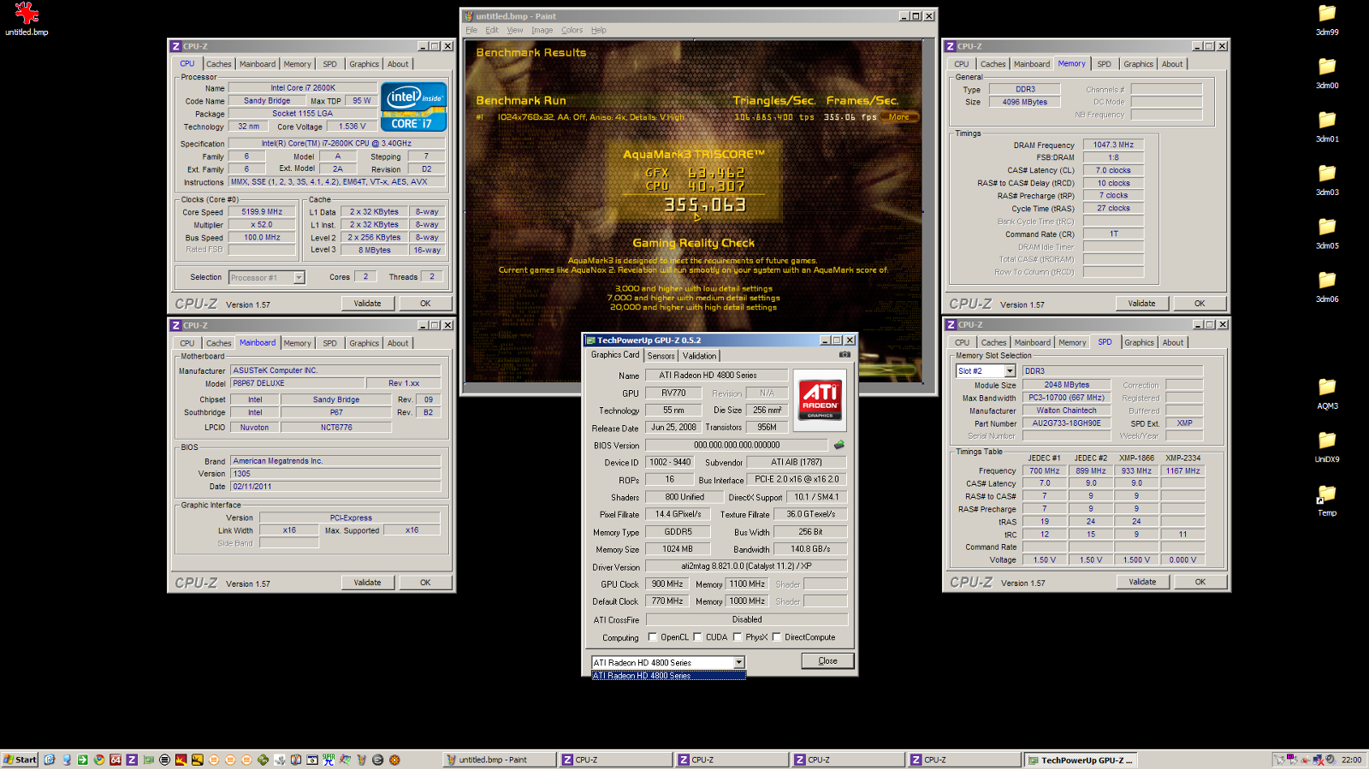Click the ATI Radeon logo in GPU-Z

pos(820,399)
